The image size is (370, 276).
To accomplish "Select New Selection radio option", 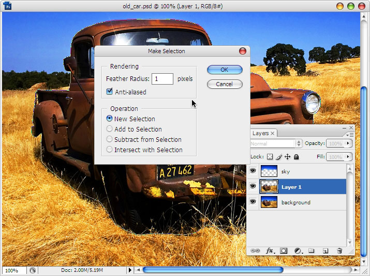I will click(x=109, y=118).
